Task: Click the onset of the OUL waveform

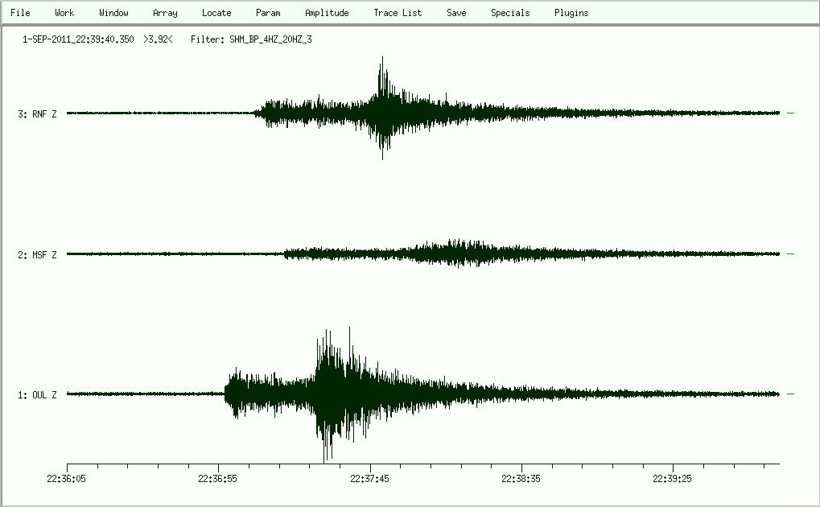Action: coord(225,393)
